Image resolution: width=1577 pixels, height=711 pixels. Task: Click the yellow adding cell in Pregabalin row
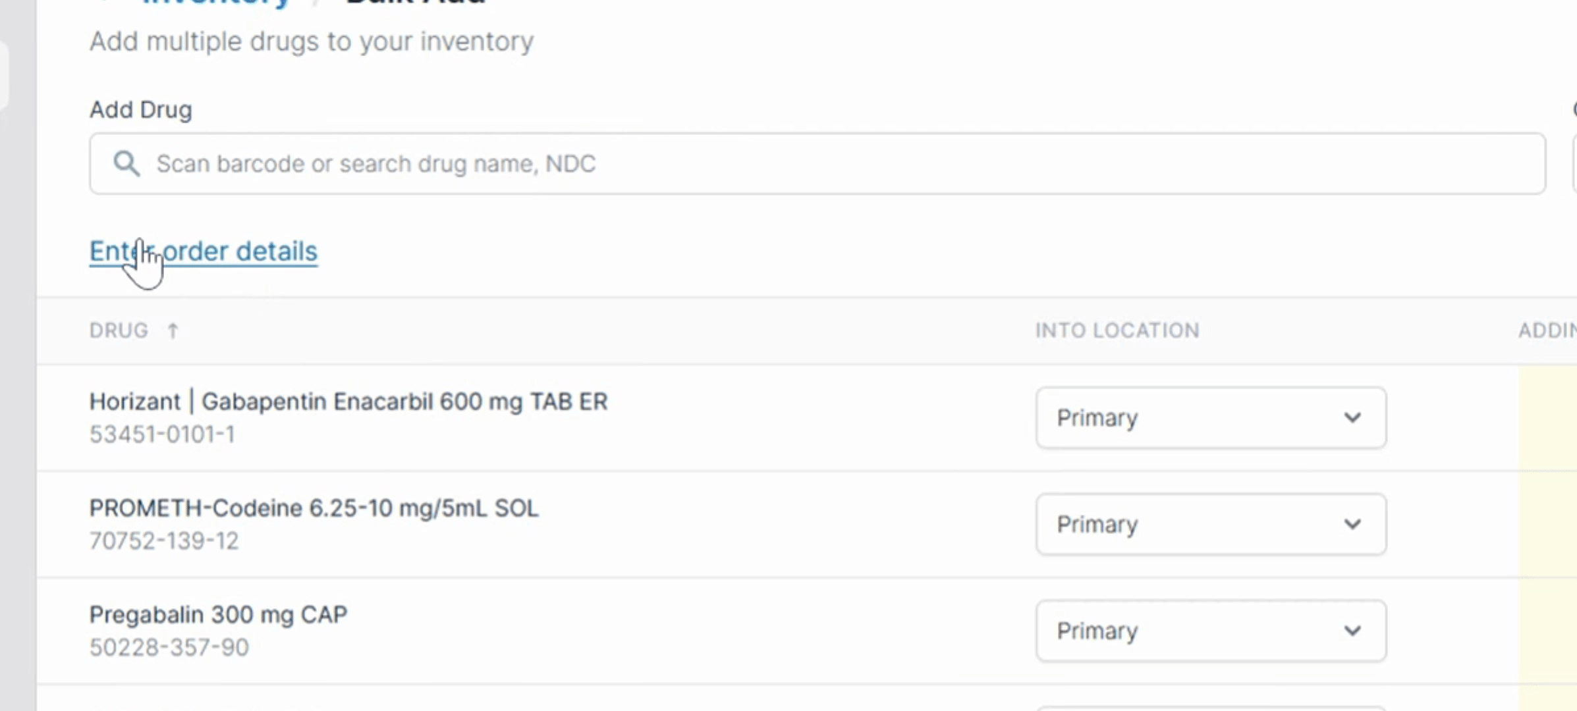coord(1547,631)
